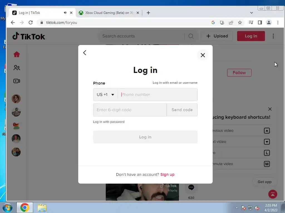Open the second suggested account avatar

(16, 112)
